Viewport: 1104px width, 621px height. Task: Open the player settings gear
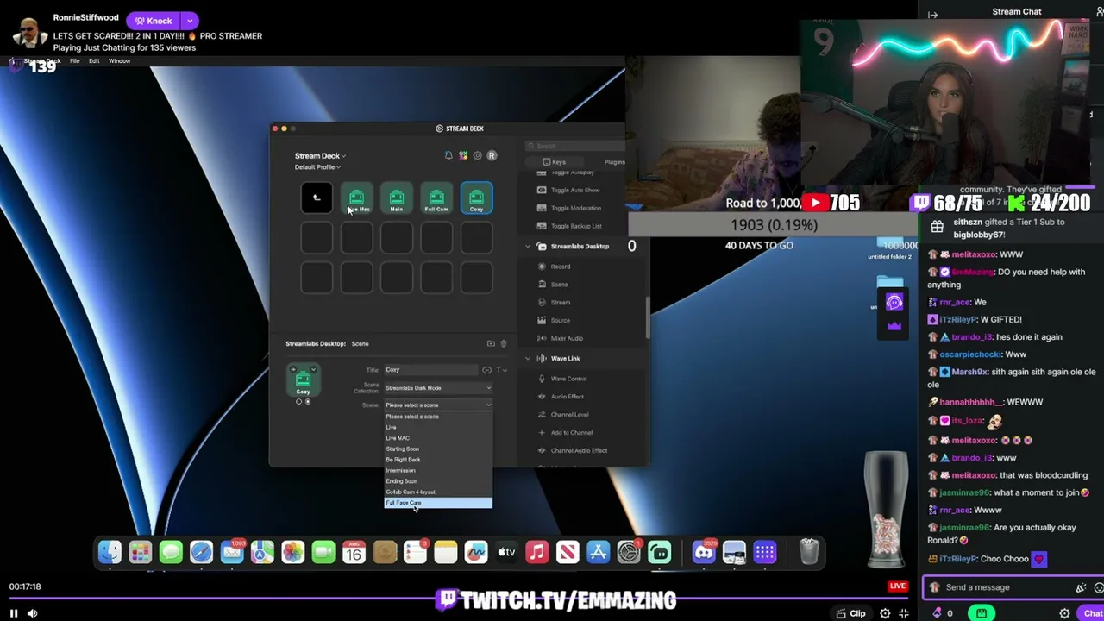click(x=885, y=613)
